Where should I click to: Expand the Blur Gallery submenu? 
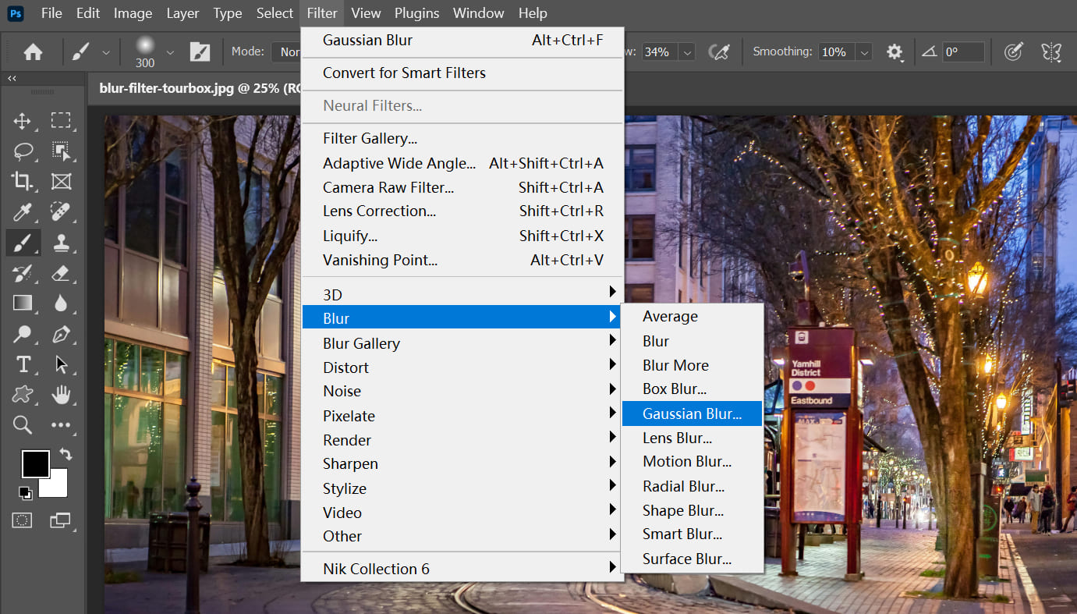tap(462, 343)
